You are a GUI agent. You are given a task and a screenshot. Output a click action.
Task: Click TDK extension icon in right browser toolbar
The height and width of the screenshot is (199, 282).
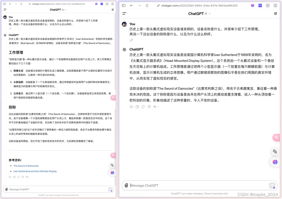(260, 5)
